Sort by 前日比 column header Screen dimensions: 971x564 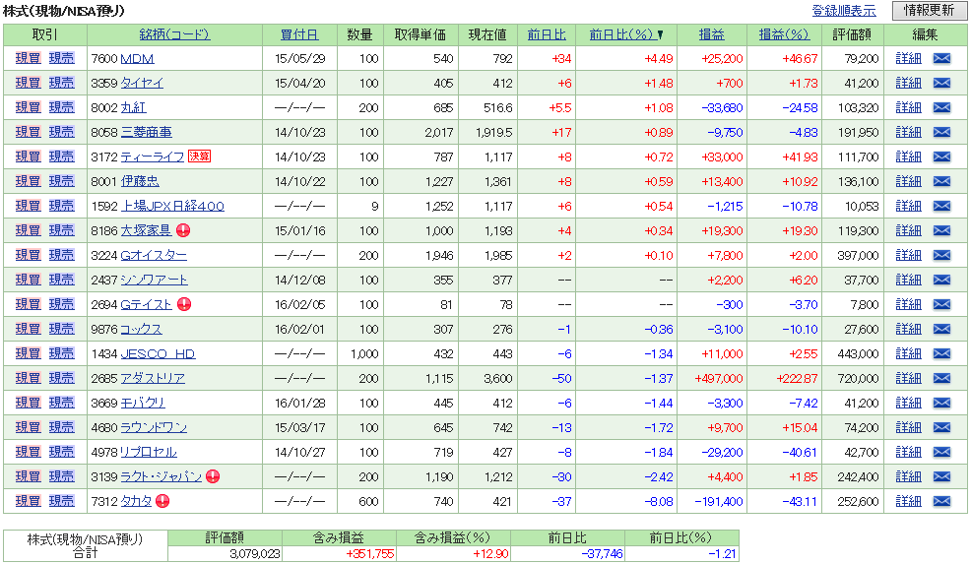547,34
